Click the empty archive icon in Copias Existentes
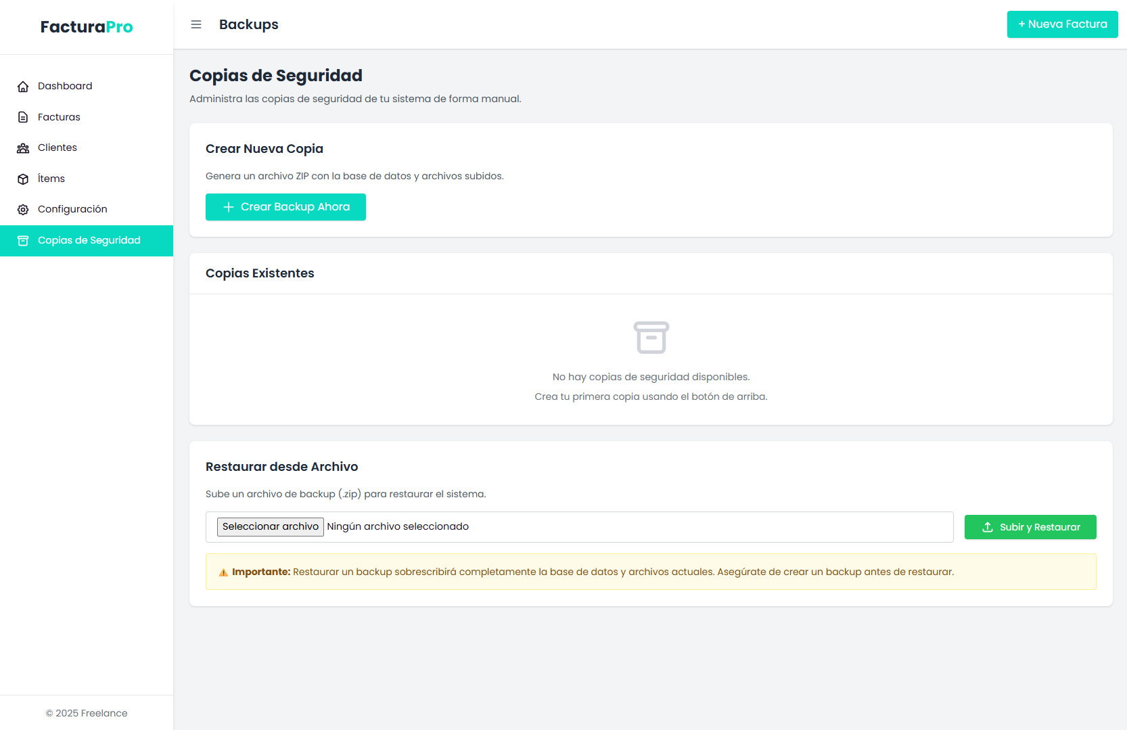Image resolution: width=1127 pixels, height=730 pixels. [651, 337]
